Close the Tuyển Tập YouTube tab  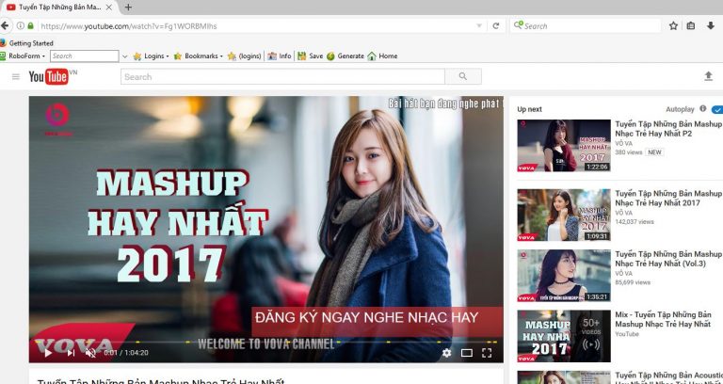click(x=109, y=8)
